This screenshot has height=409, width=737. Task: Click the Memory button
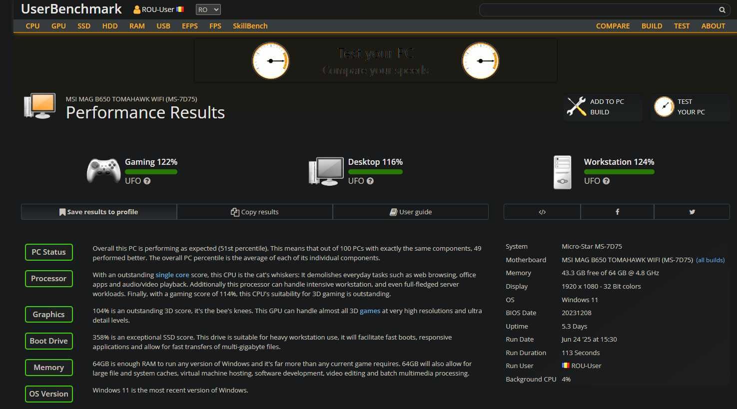[49, 368]
